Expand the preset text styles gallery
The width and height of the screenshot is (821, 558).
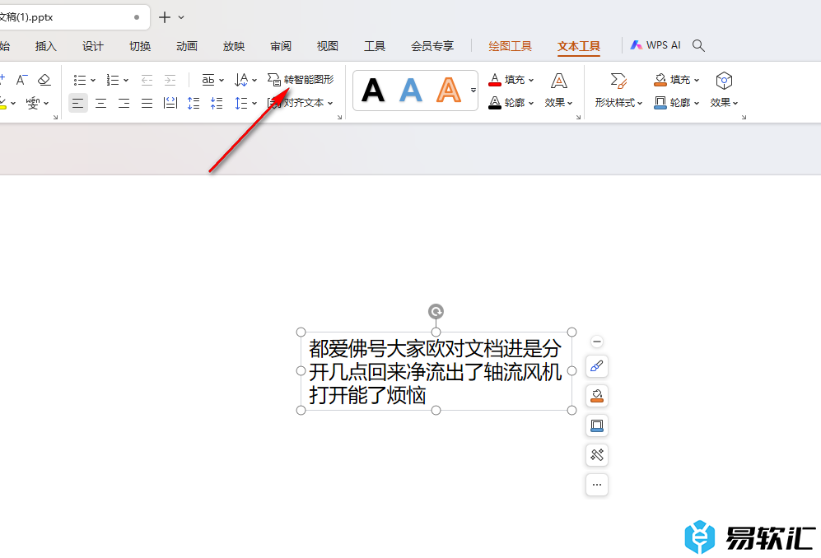point(473,90)
